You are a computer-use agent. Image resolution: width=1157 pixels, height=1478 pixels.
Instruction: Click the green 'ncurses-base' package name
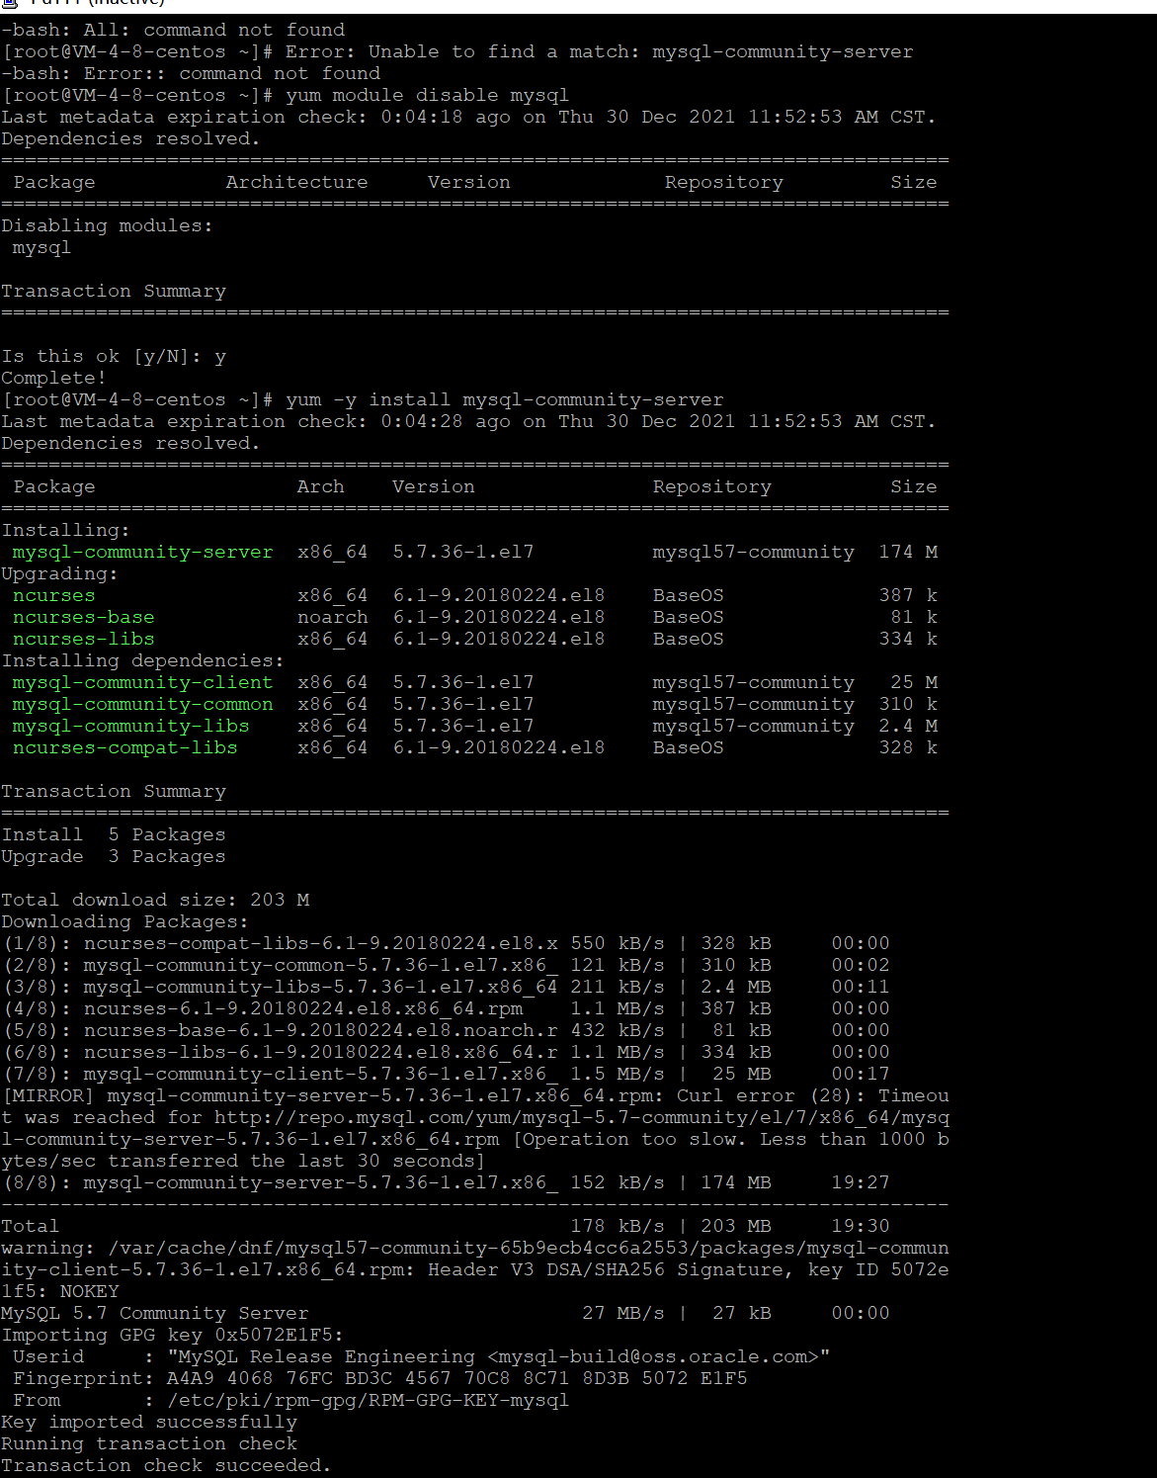(83, 618)
